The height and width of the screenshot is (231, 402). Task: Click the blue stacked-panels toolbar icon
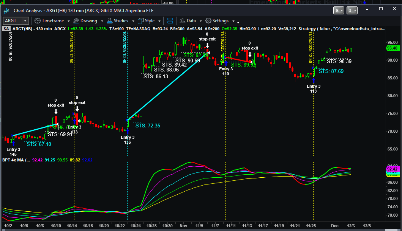[170, 21]
